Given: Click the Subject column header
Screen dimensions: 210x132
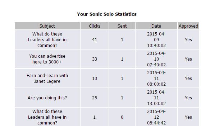Looking at the screenshot, I should [x=47, y=26].
